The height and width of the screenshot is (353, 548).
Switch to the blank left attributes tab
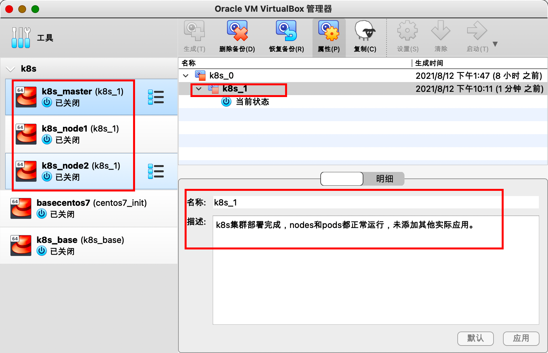point(342,179)
